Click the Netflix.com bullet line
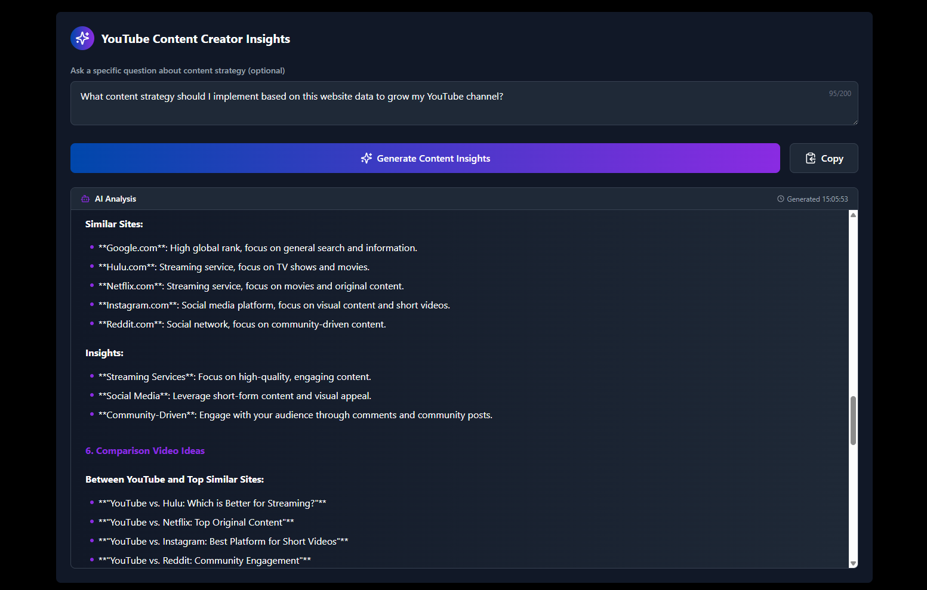Screen dimensions: 927x590 point(251,286)
